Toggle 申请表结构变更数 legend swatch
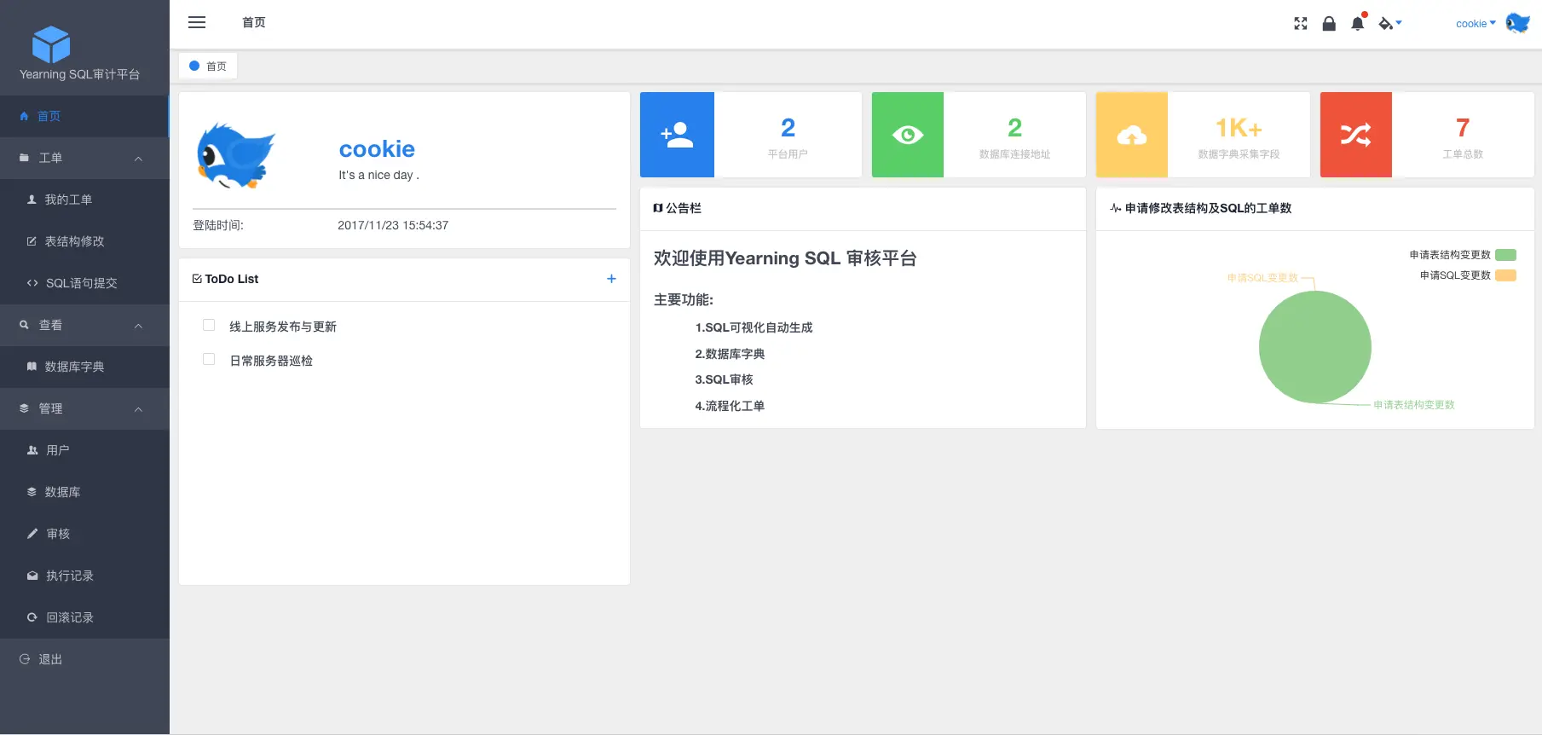 [1506, 255]
